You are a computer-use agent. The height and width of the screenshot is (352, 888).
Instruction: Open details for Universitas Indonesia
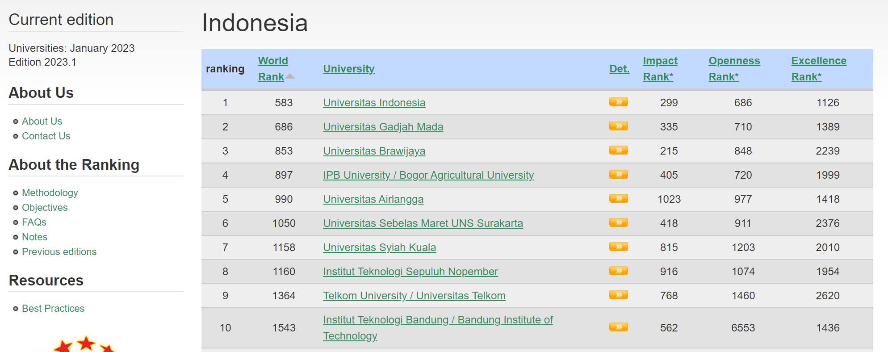pos(619,102)
